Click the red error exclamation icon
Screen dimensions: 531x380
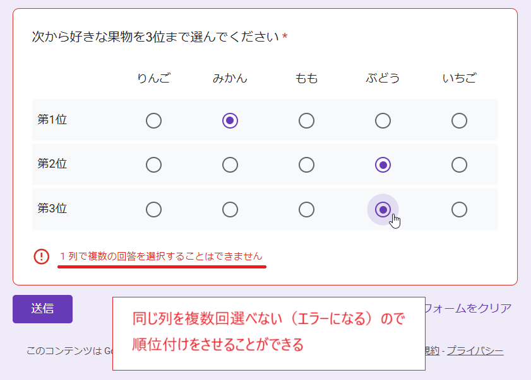tap(41, 256)
